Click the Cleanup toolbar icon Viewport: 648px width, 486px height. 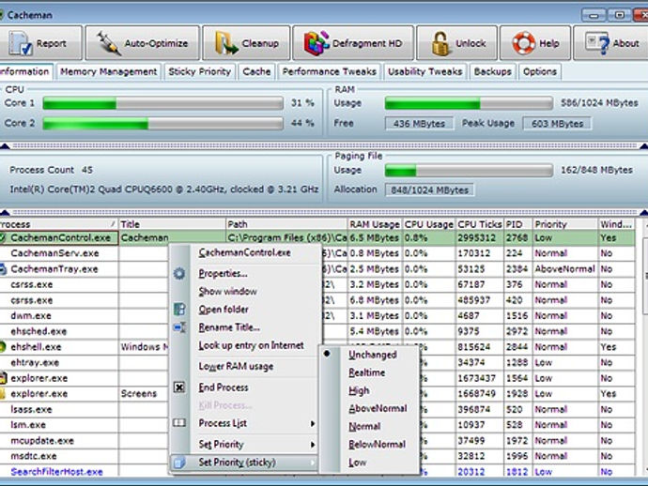tap(226, 43)
